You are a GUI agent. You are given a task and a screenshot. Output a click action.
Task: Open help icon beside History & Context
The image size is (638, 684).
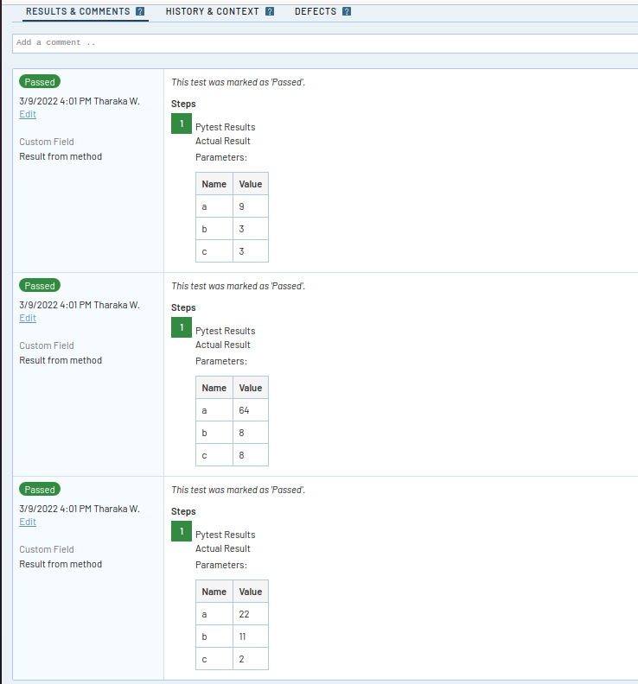(270, 11)
